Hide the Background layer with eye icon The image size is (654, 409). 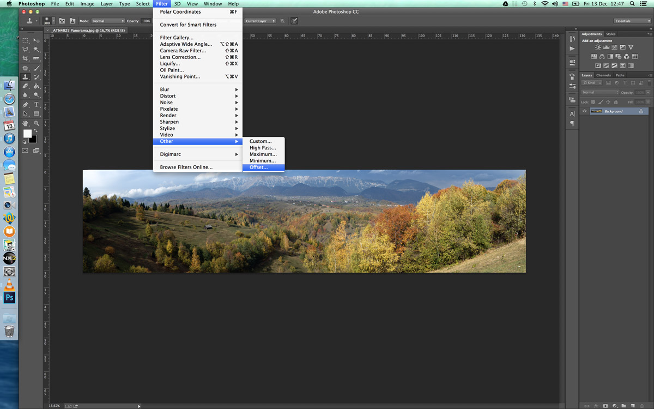[584, 111]
